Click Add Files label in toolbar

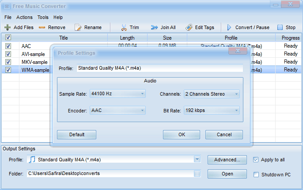click(x=23, y=27)
